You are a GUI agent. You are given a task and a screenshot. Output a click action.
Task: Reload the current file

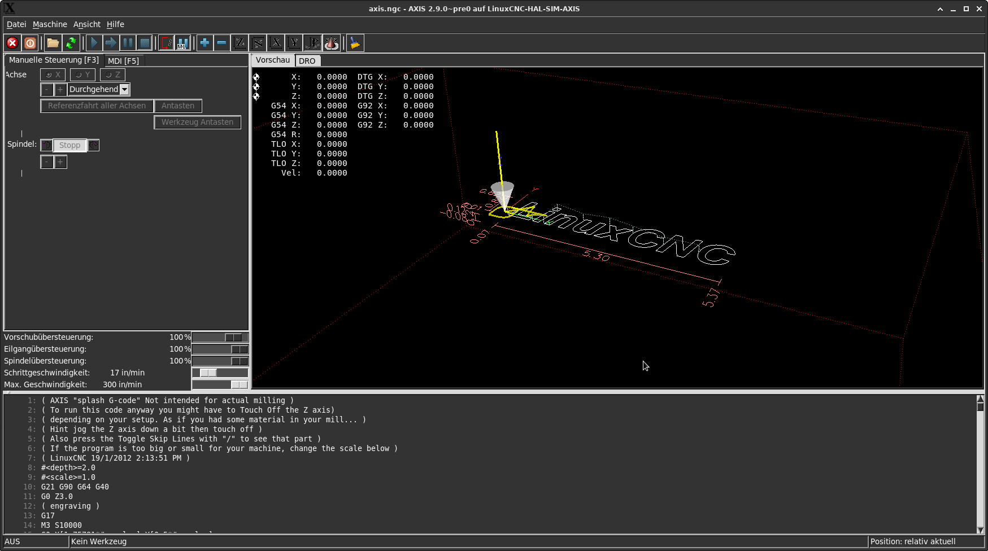(71, 43)
